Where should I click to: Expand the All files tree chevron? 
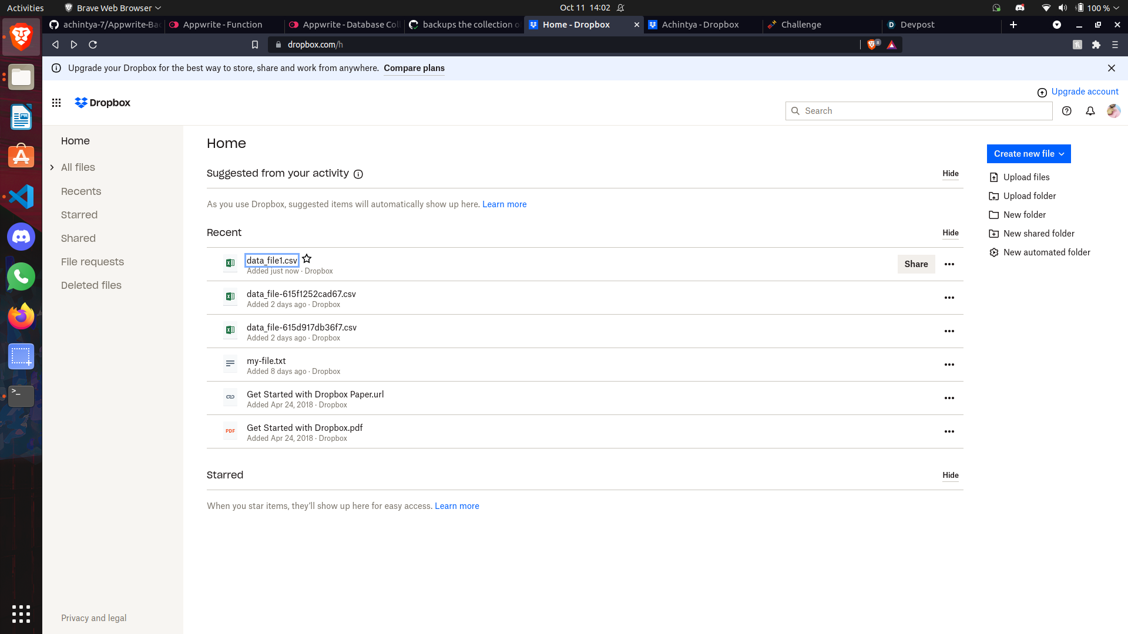click(x=52, y=167)
